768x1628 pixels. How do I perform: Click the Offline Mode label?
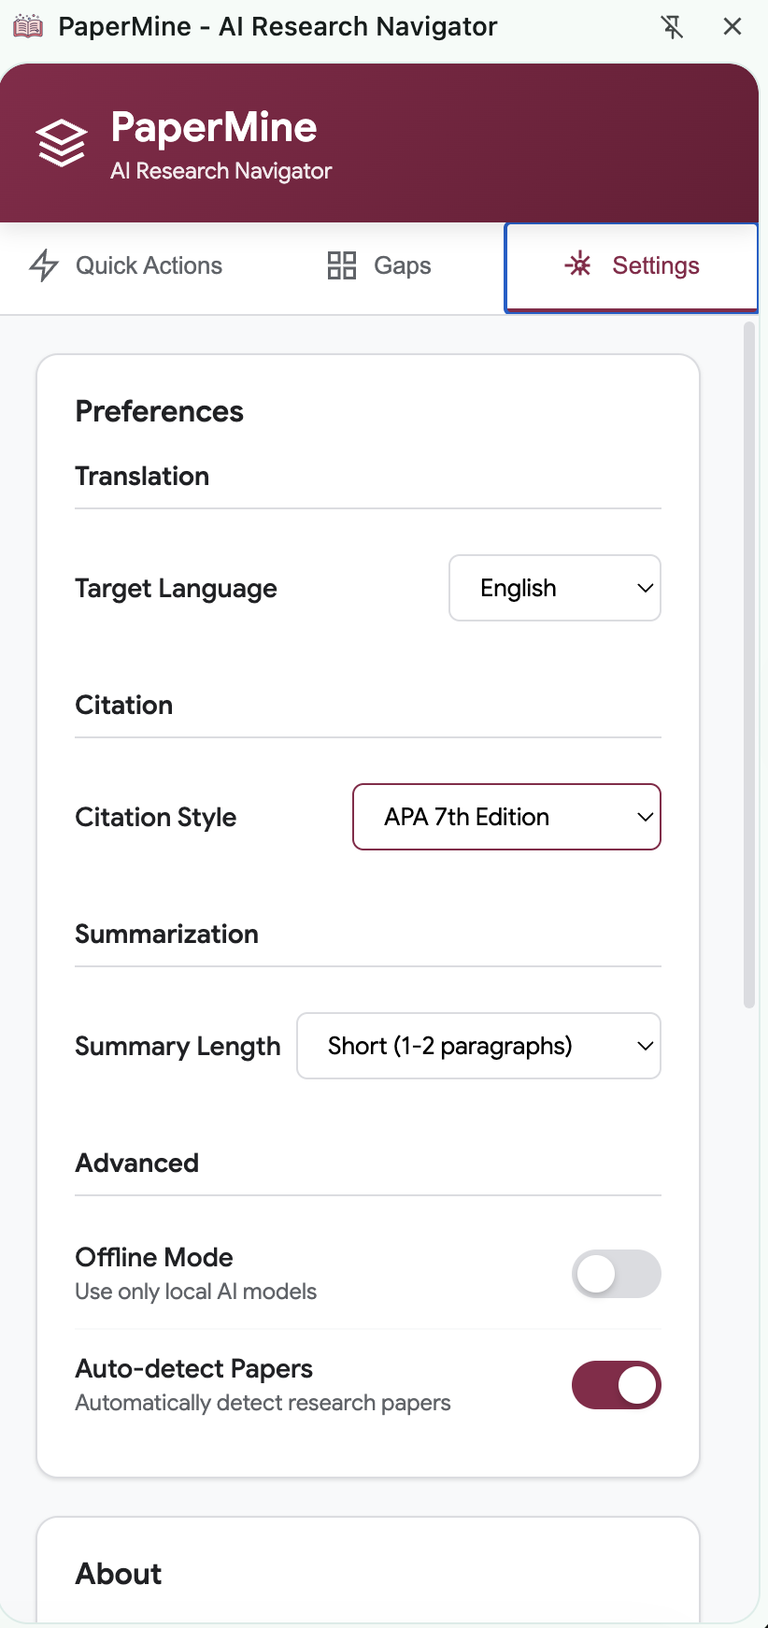click(x=154, y=1257)
